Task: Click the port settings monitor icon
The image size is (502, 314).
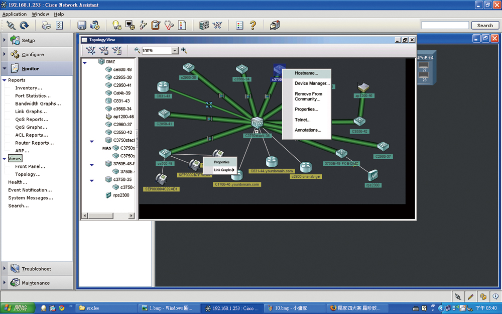Action: pyautogui.click(x=130, y=25)
